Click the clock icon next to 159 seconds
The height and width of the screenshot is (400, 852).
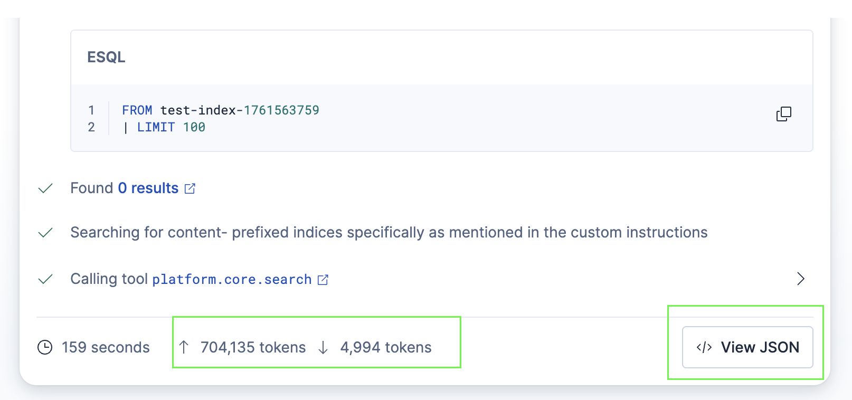click(x=45, y=347)
